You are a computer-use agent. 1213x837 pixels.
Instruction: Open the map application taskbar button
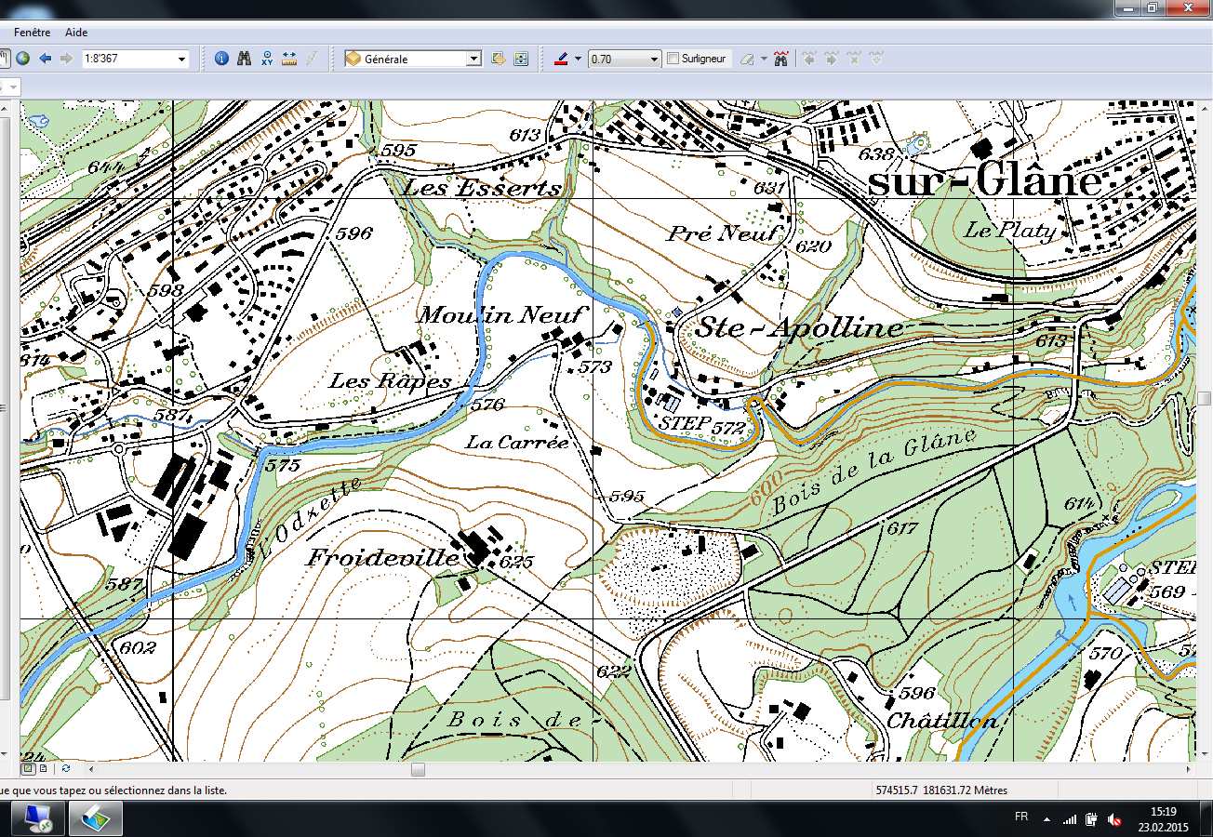pos(97,818)
